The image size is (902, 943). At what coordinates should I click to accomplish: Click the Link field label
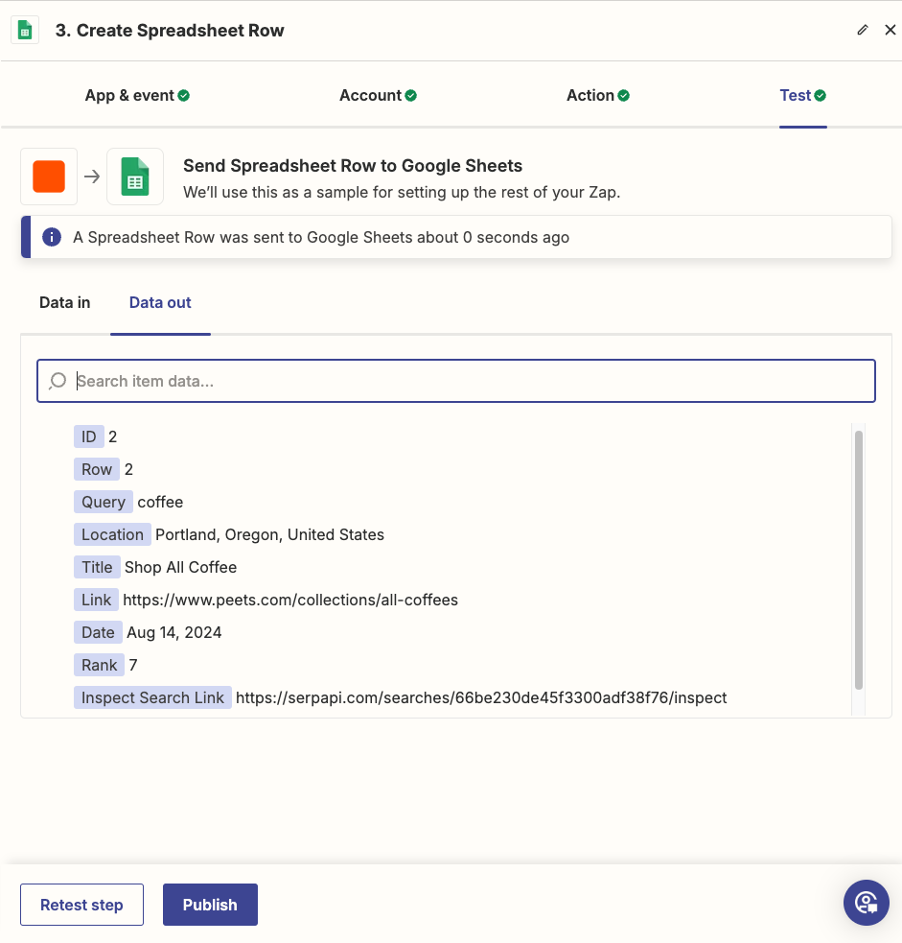[x=96, y=600]
